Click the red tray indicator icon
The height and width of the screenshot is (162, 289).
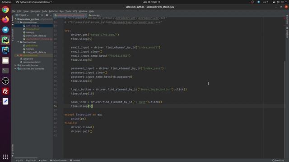252,2
